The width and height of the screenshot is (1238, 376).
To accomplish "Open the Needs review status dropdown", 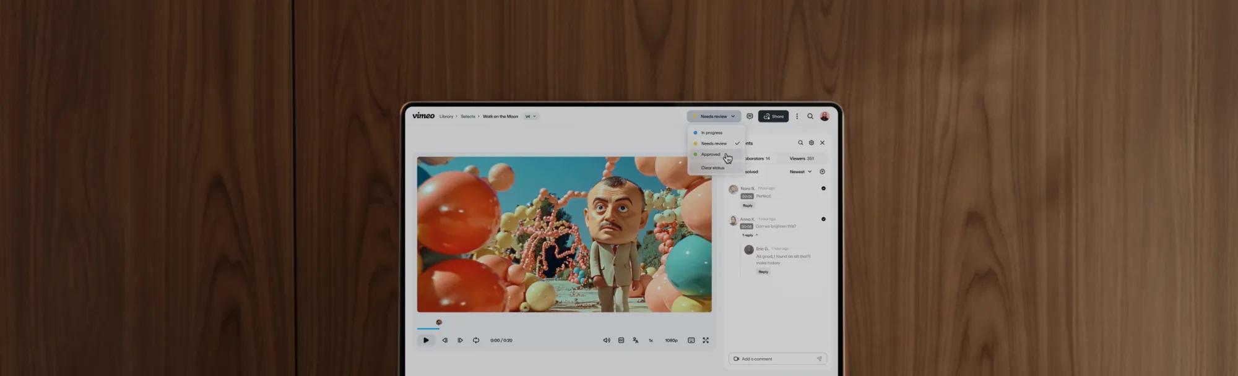I will click(x=714, y=116).
